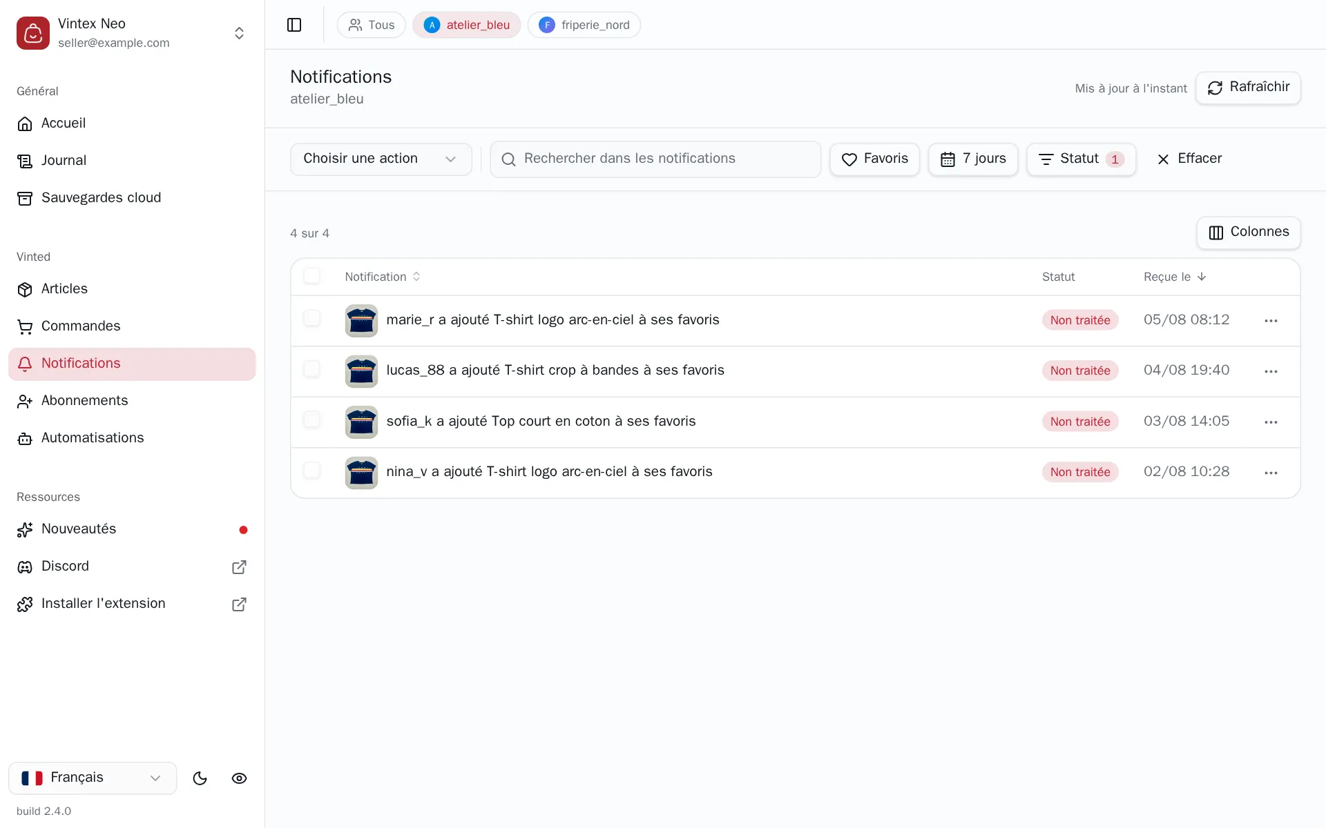
Task: Click Non traitée badge on nina_v row
Action: (1080, 472)
